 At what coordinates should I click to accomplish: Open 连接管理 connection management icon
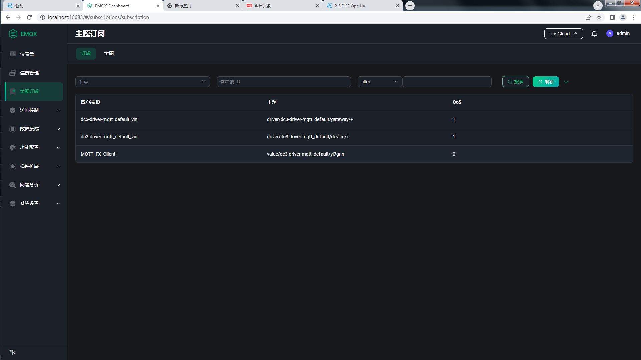pyautogui.click(x=13, y=73)
